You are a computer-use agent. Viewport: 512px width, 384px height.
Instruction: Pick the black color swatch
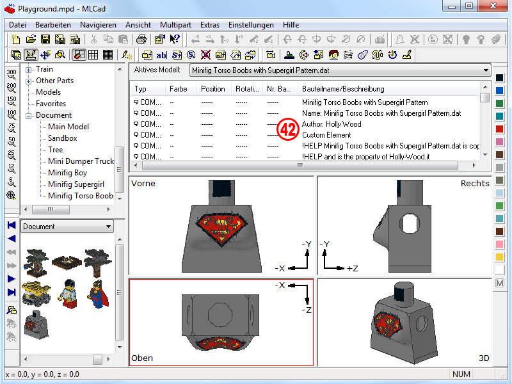point(500,77)
